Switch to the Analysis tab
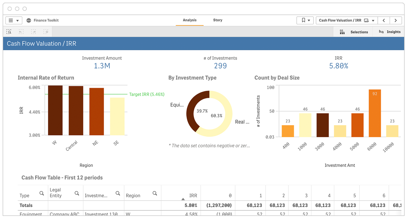The width and height of the screenshot is (407, 218). (190, 20)
